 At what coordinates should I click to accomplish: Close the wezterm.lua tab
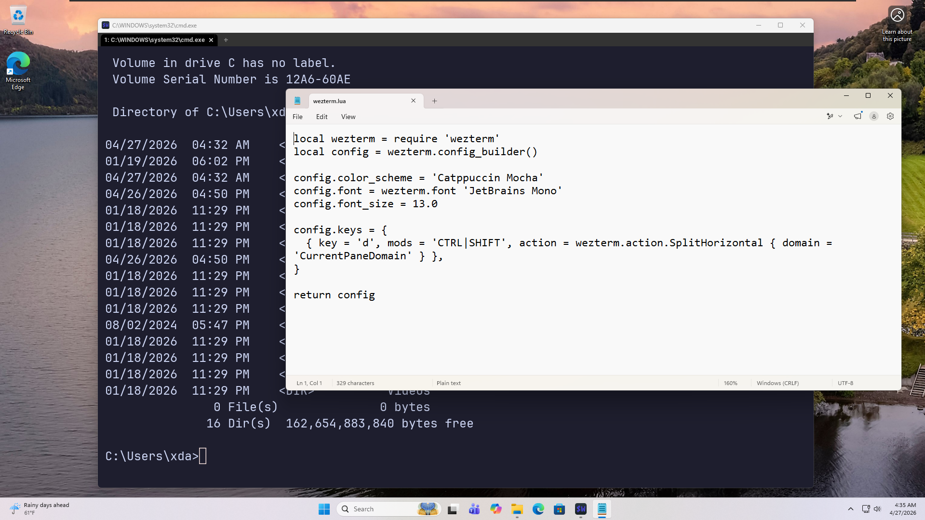pyautogui.click(x=413, y=101)
